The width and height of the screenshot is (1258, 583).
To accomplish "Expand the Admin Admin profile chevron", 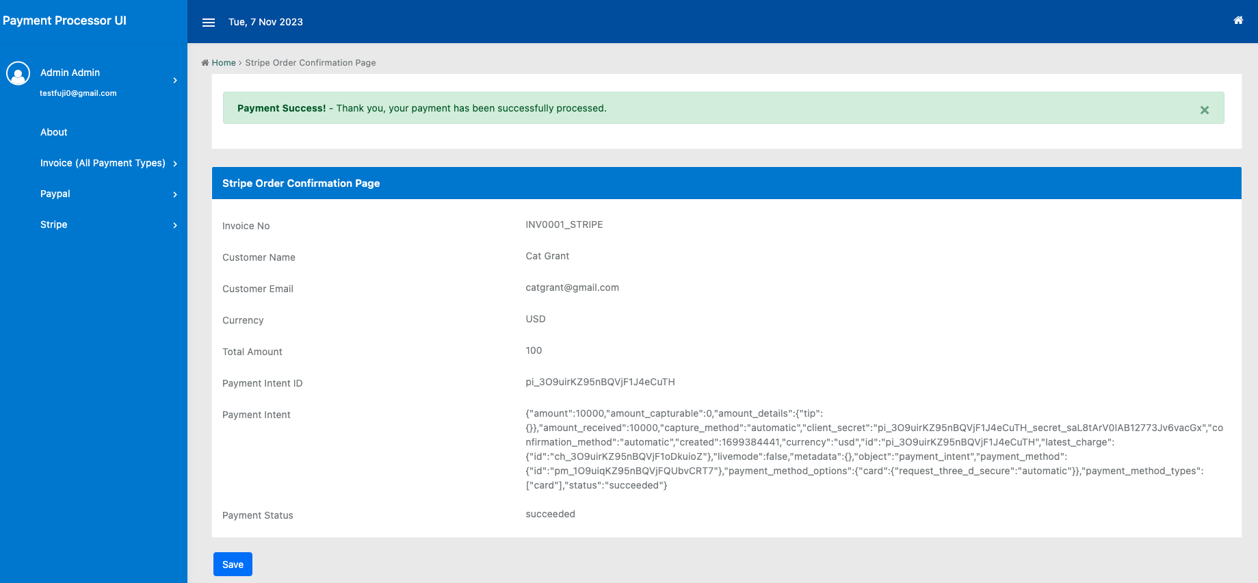I will tap(175, 81).
